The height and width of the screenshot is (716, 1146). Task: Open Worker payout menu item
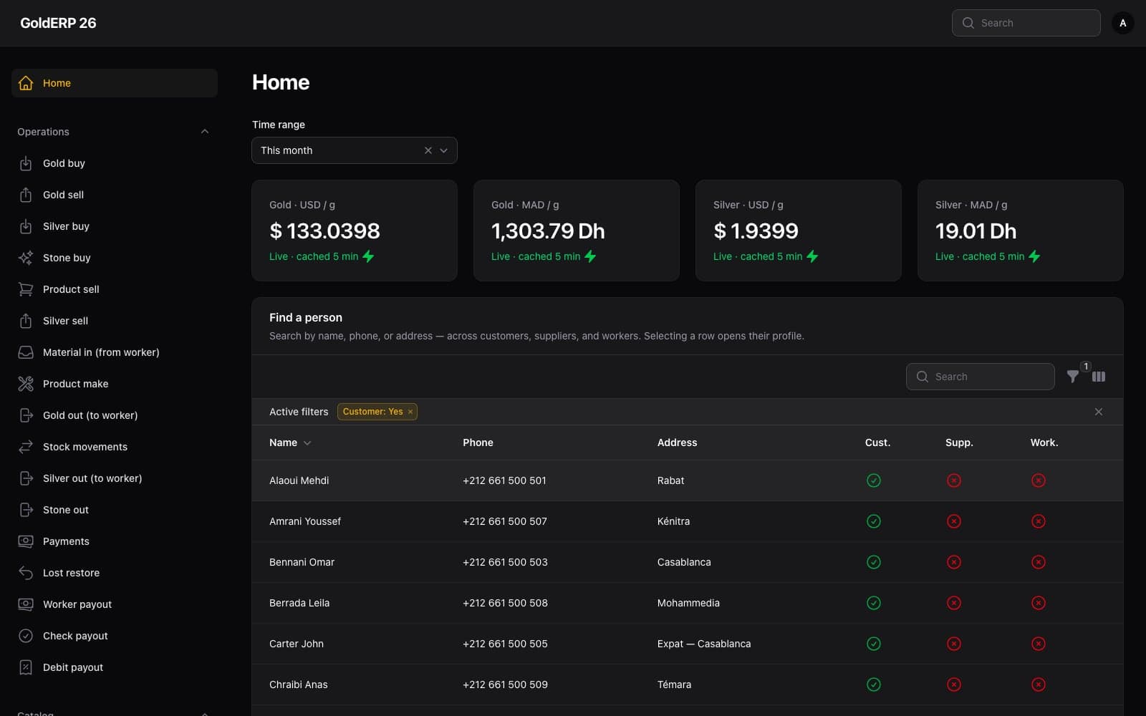click(x=115, y=604)
